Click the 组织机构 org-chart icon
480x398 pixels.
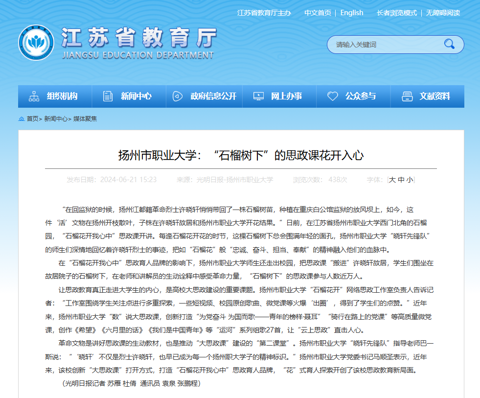[x=34, y=96]
